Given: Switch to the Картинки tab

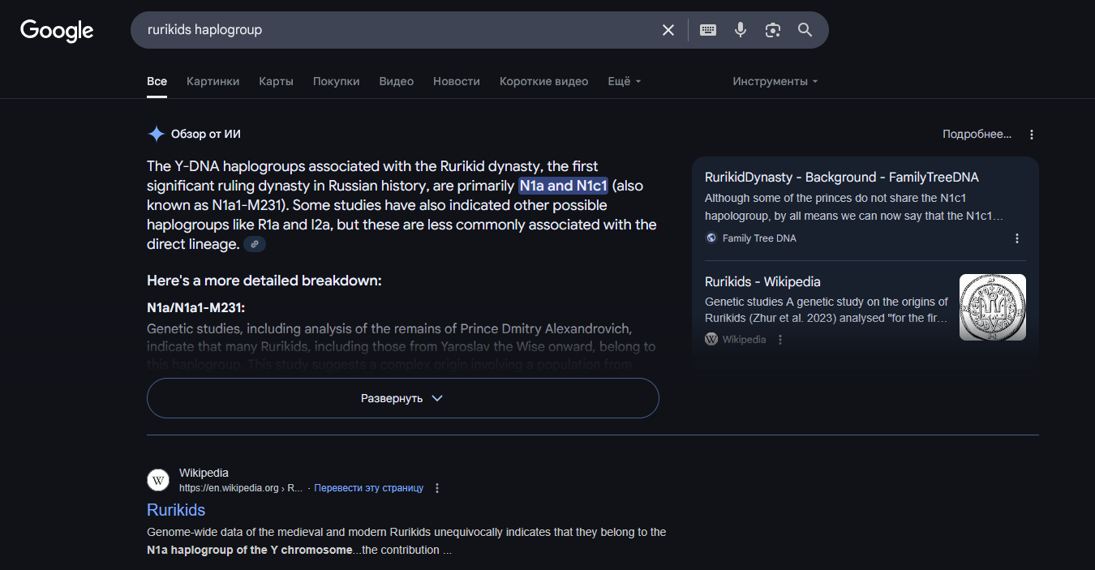Looking at the screenshot, I should pos(213,81).
